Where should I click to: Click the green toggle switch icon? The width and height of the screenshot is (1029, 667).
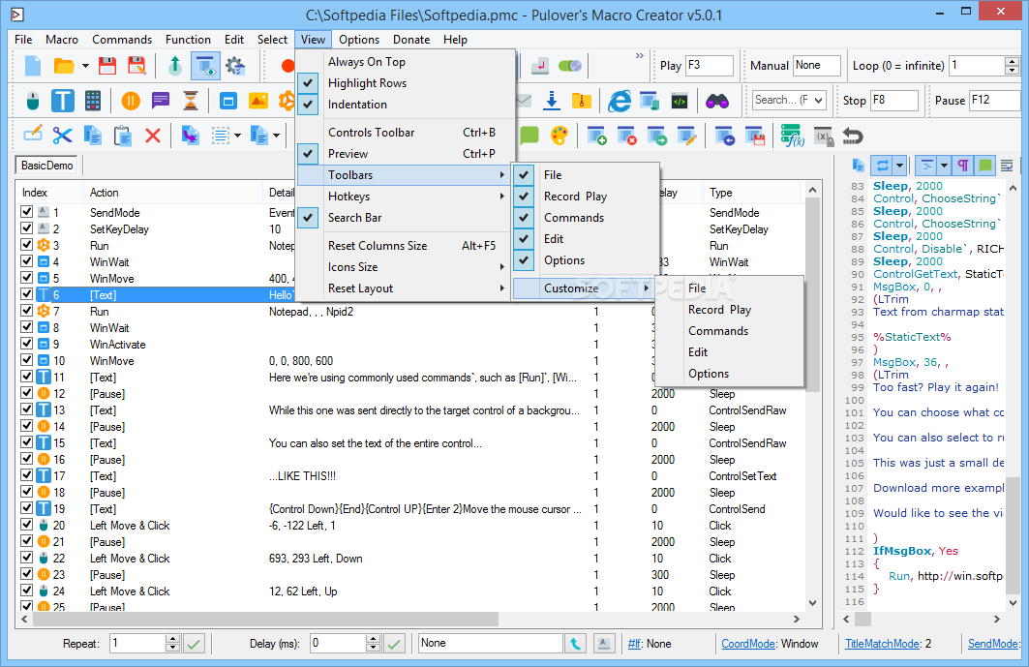click(x=569, y=66)
